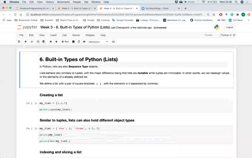Open the Widgets menu

point(90,35)
